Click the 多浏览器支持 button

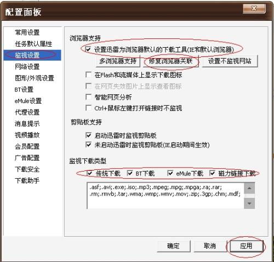click(118, 61)
